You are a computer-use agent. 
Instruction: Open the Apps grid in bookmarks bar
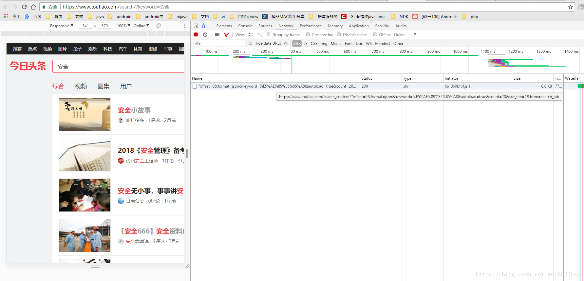[6, 16]
